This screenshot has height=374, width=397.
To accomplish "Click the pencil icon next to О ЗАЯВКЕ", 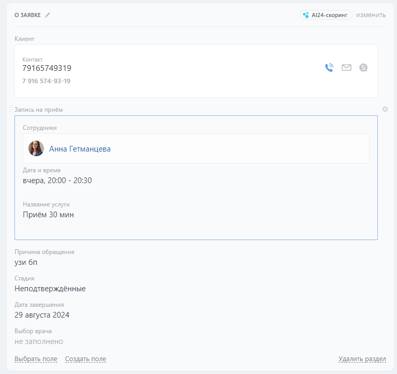I will point(48,15).
